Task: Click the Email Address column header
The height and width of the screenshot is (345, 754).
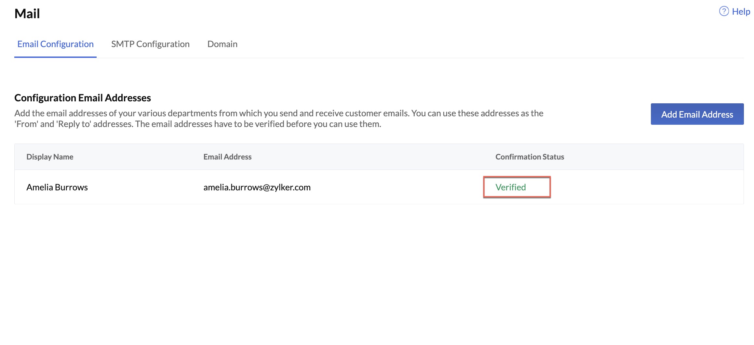Action: coord(227,157)
